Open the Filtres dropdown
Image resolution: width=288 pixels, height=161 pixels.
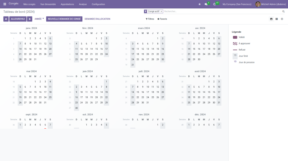[x=150, y=19]
